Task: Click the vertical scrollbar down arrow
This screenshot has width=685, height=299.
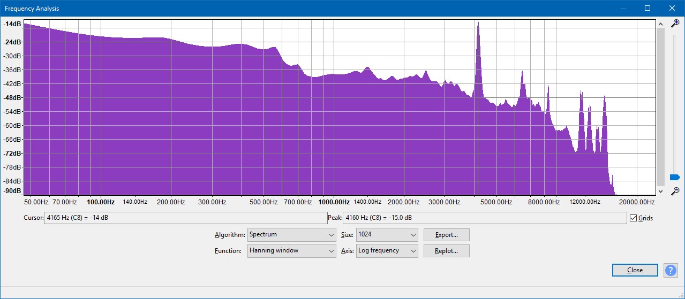Action: tap(660, 191)
